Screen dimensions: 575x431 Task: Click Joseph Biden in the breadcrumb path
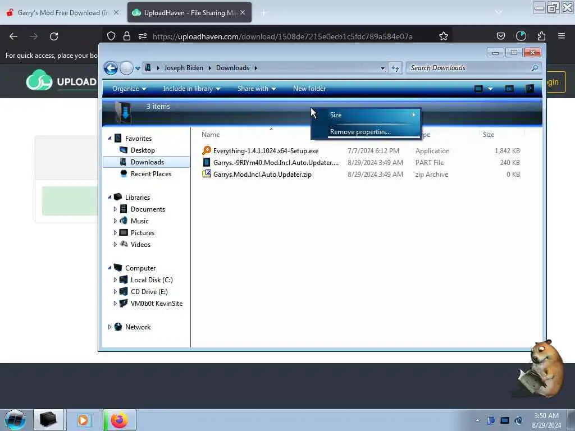184,68
